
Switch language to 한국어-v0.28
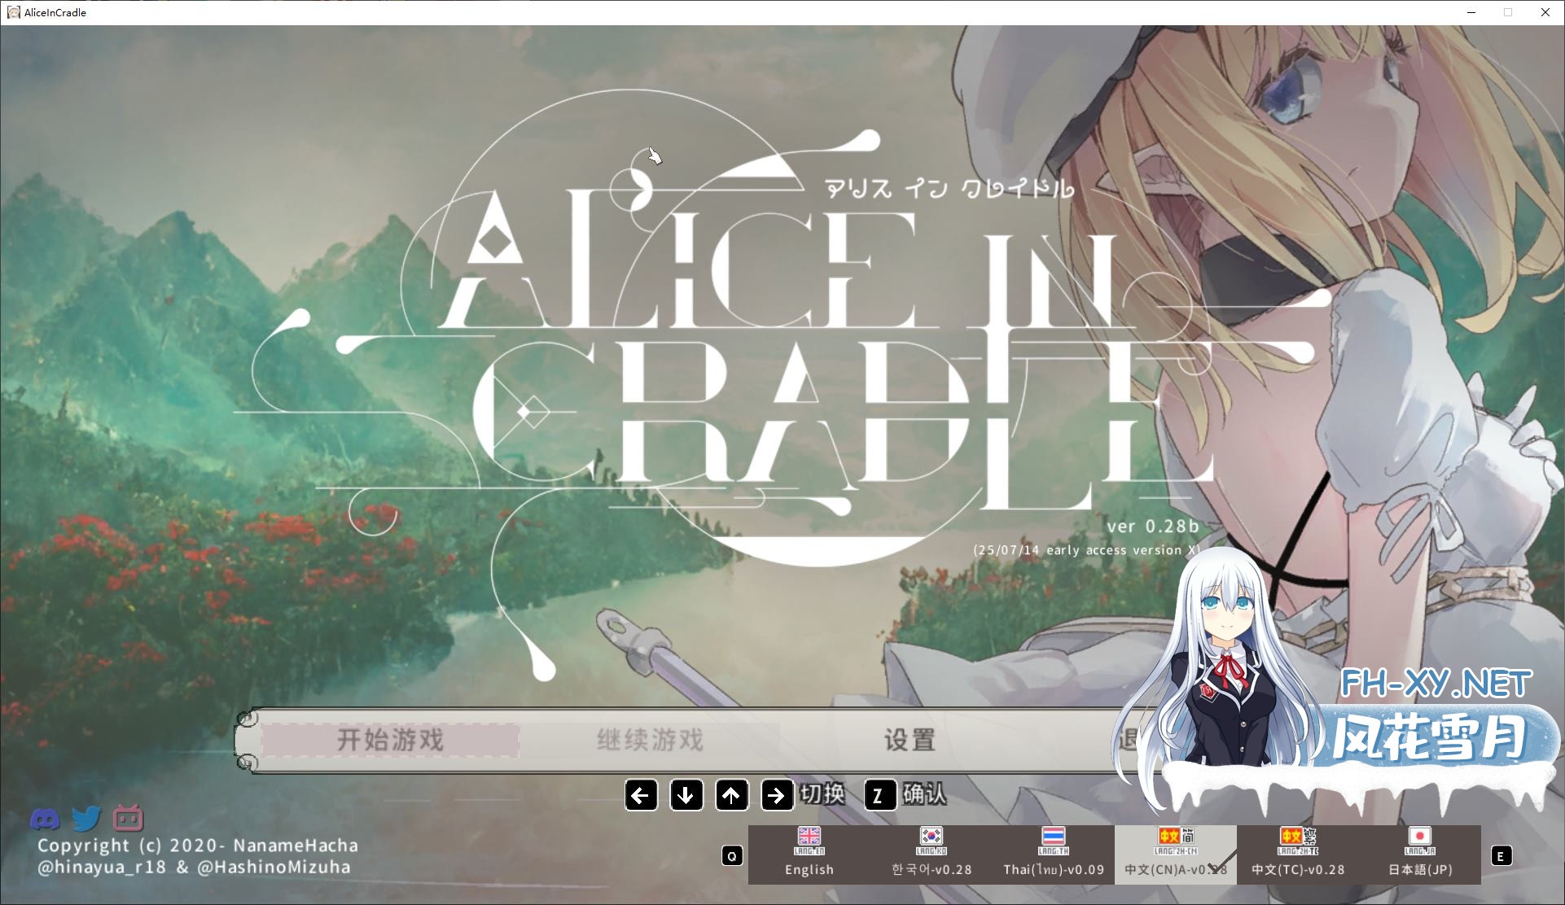932,855
